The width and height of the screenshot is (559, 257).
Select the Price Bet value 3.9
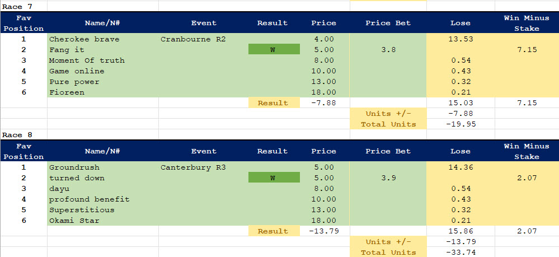(388, 178)
